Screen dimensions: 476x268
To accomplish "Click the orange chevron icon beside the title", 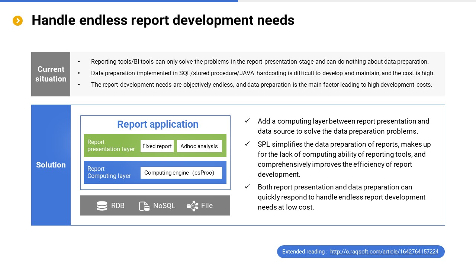I will click(x=18, y=21).
